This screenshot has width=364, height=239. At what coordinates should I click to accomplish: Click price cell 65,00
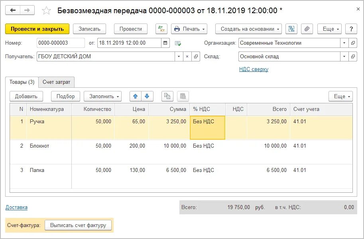132,128
